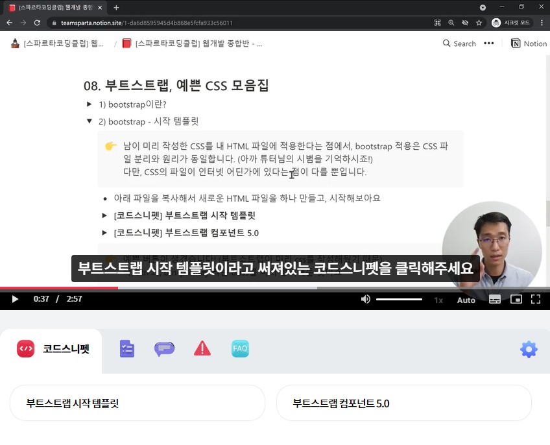
Task: Click heading 08. 부트스트랩, 예쁜 CSS 모음집
Action: [x=176, y=85]
